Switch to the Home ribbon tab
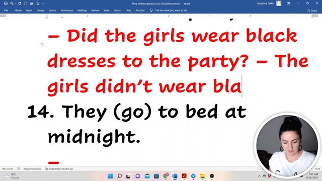The image size is (322, 181). pos(18,10)
